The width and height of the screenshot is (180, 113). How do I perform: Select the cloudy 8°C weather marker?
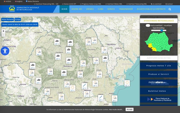click(x=70, y=43)
